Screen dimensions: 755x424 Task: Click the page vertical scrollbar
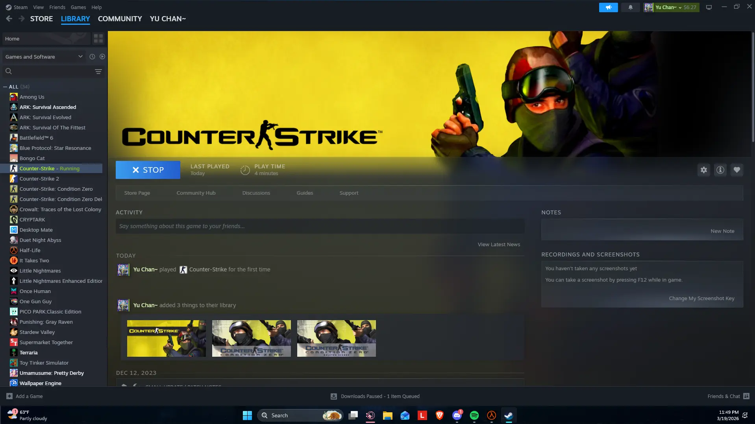753,87
